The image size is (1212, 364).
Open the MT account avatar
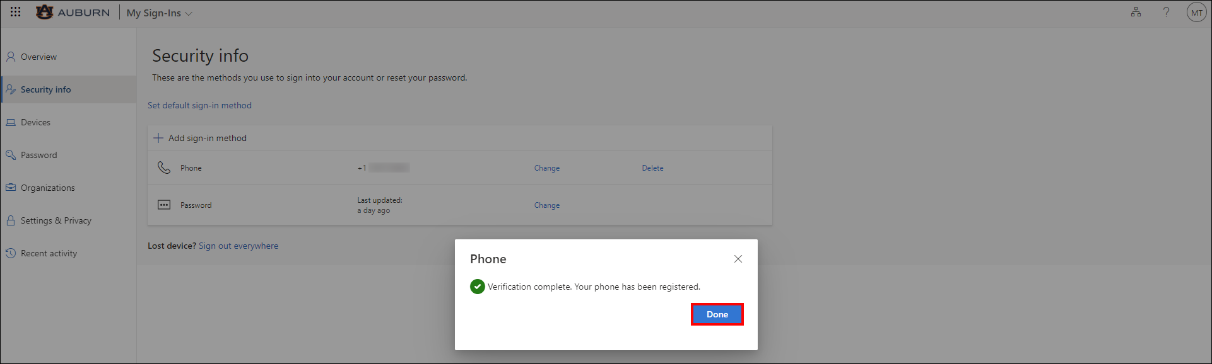pyautogui.click(x=1196, y=13)
